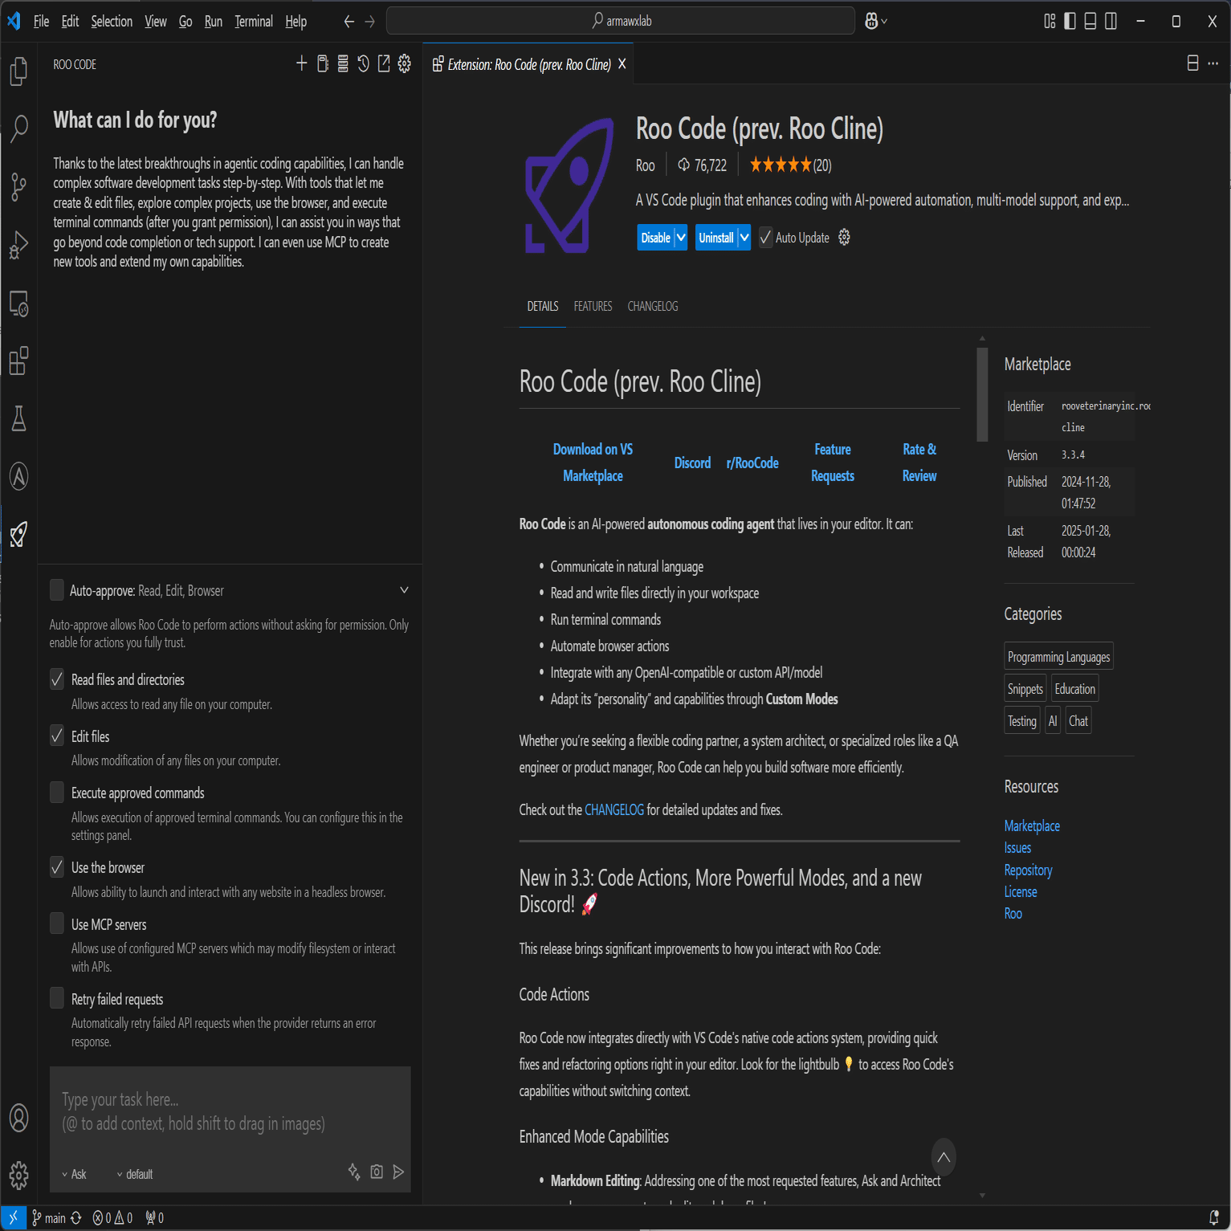Start a new Roo Code task with plus icon
Viewport: 1231px width, 1231px height.
pos(302,63)
